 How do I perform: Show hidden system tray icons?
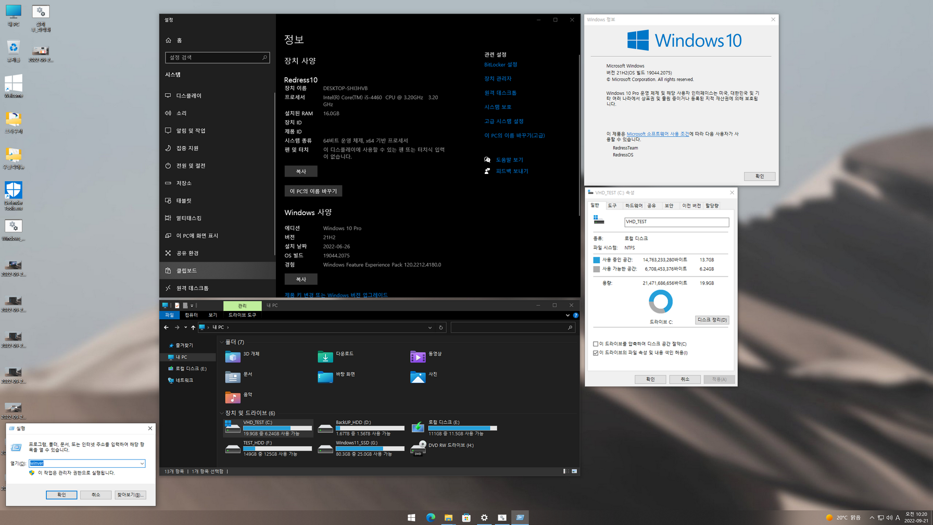[872, 517]
